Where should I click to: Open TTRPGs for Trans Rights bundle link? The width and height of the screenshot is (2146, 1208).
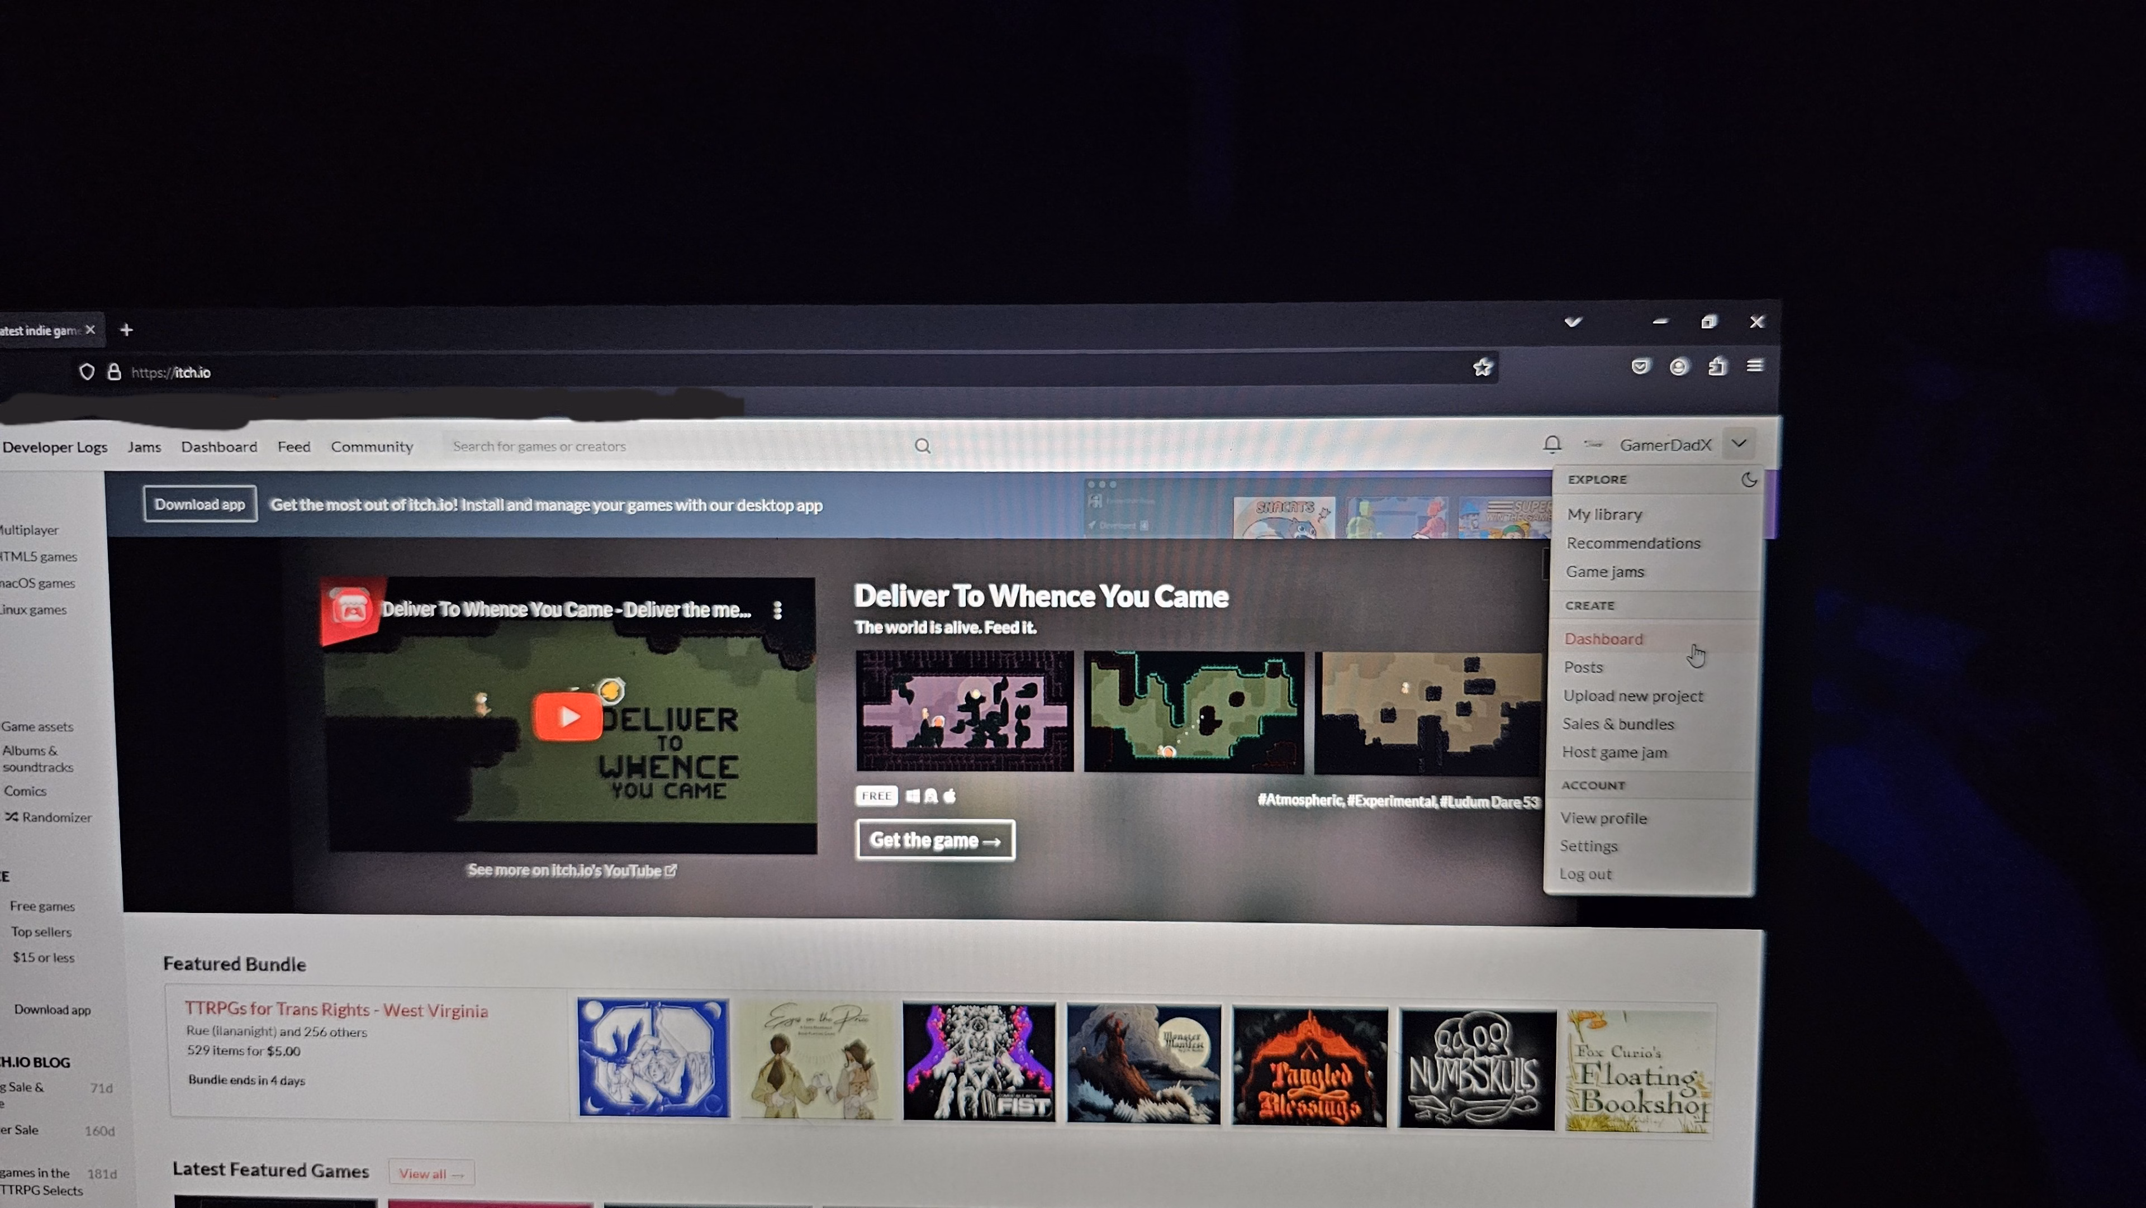[x=336, y=1010]
